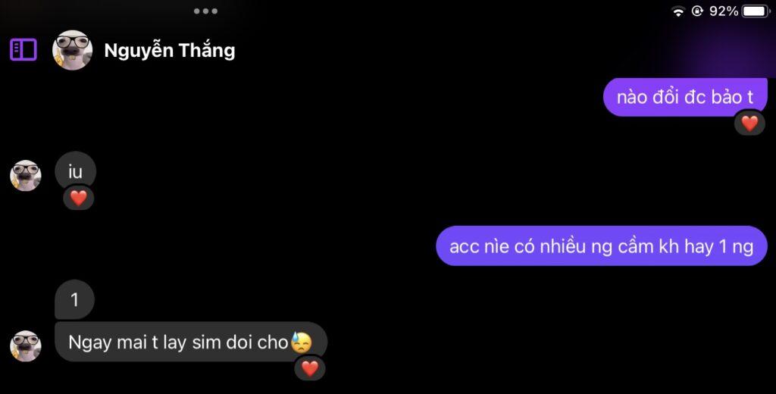
Task: Tap heart reaction on "Ngay mai t lay sim" message
Action: [310, 367]
